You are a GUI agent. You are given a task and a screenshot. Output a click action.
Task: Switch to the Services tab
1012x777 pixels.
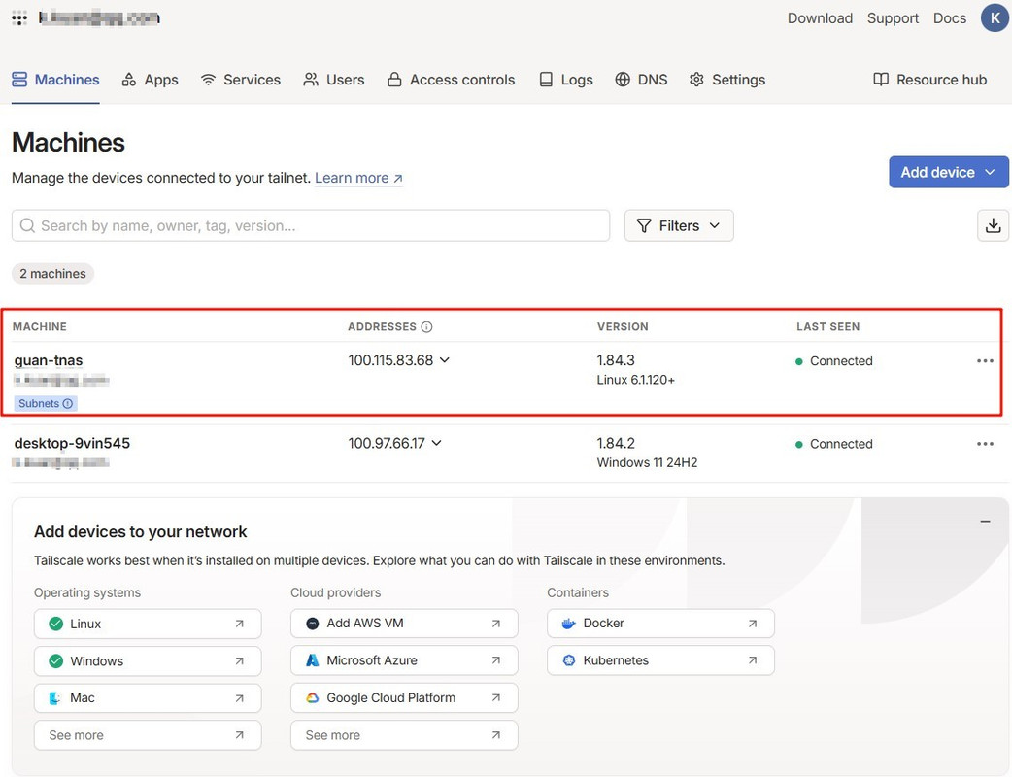240,80
